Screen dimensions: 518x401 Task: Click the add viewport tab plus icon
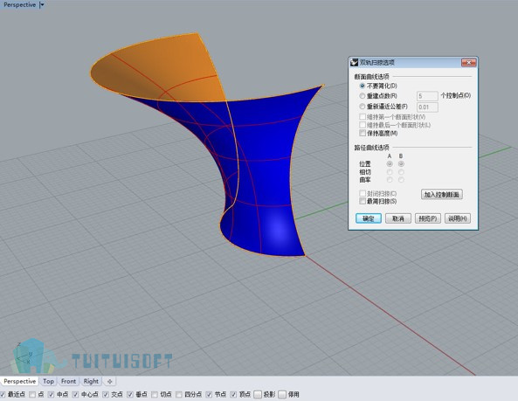click(110, 382)
